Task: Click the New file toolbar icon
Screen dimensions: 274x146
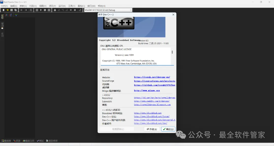Action: (3, 10)
